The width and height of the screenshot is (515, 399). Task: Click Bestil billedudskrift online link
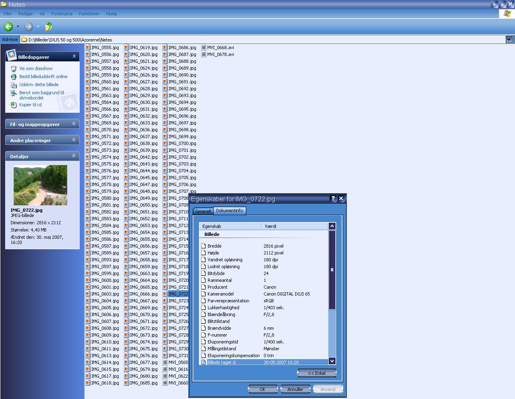click(x=43, y=76)
